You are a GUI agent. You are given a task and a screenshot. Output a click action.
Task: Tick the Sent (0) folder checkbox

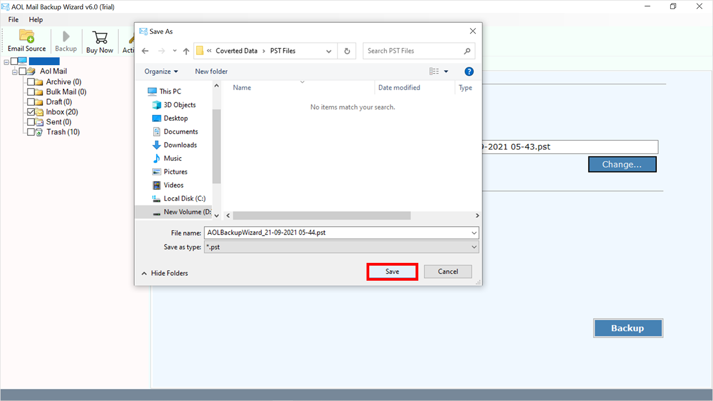click(x=31, y=122)
